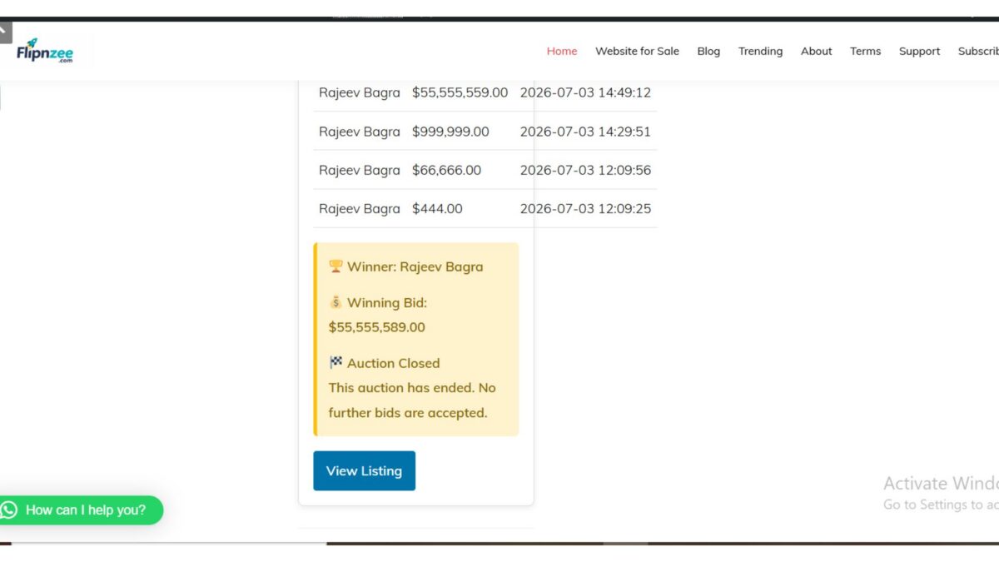Click the checkered flag icon
This screenshot has width=999, height=562.
pyautogui.click(x=335, y=362)
